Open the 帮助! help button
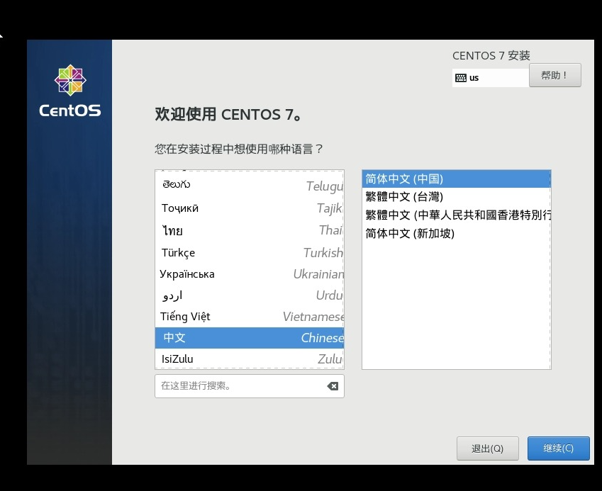The width and height of the screenshot is (602, 491). 554,75
